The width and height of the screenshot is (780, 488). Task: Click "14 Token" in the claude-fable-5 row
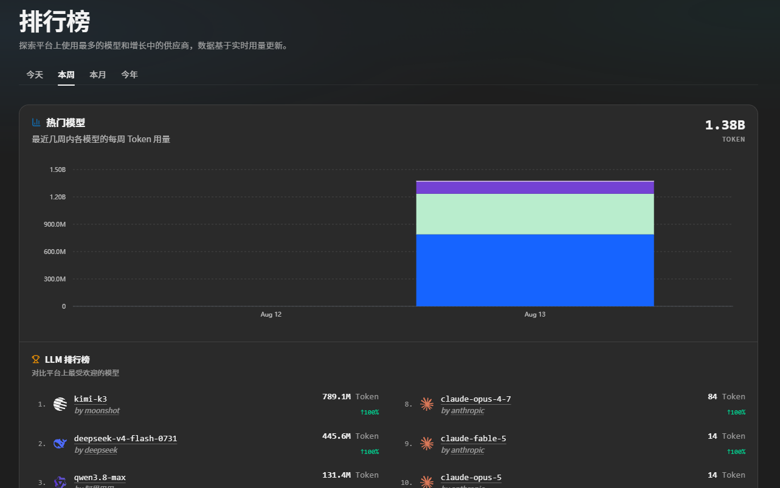click(727, 436)
